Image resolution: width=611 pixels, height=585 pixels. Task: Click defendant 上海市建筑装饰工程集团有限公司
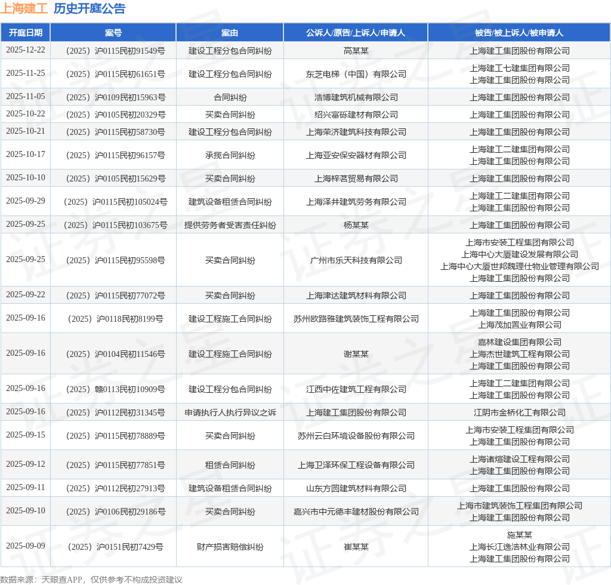pyautogui.click(x=520, y=506)
